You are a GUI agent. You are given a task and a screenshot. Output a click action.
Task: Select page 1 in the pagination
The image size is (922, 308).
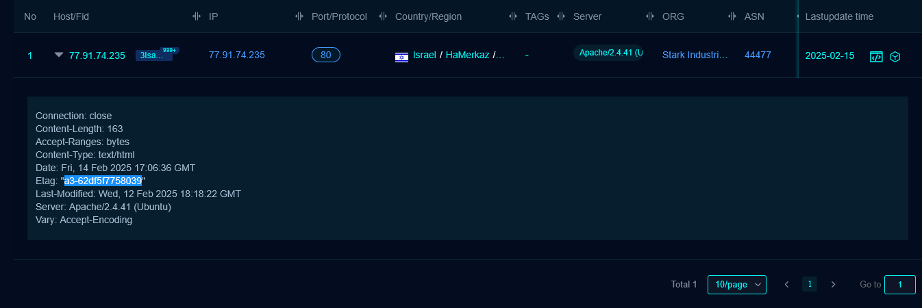[x=810, y=285]
